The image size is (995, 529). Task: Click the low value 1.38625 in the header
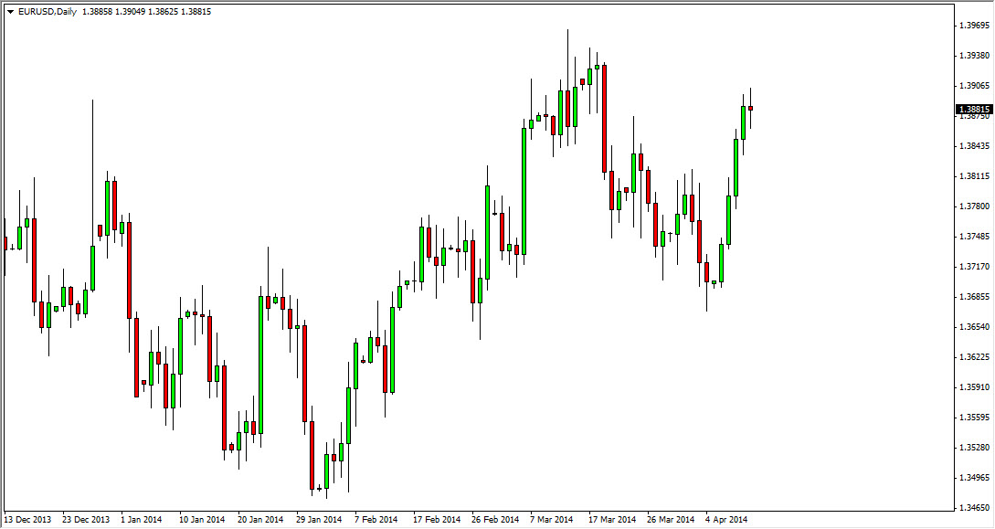pyautogui.click(x=163, y=12)
